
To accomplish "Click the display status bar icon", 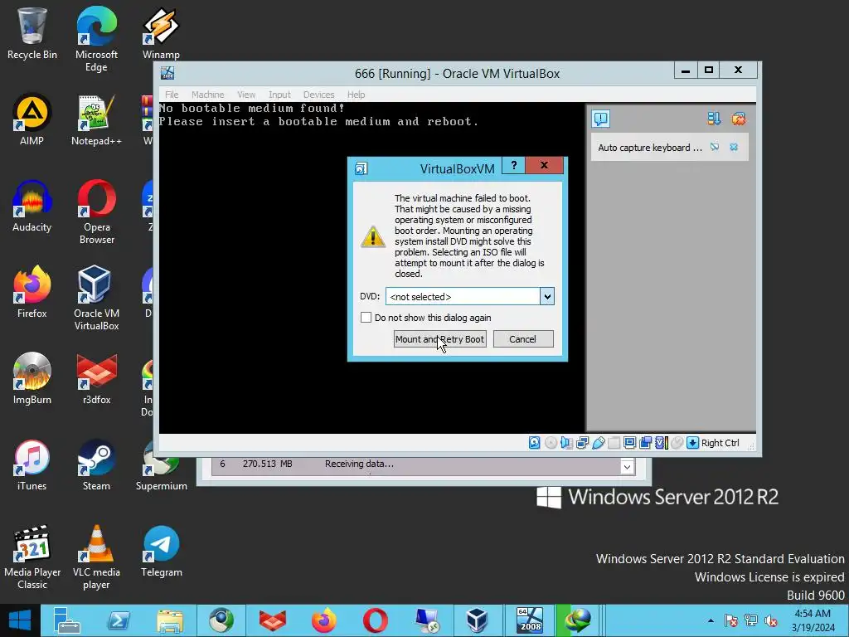I will click(x=629, y=443).
